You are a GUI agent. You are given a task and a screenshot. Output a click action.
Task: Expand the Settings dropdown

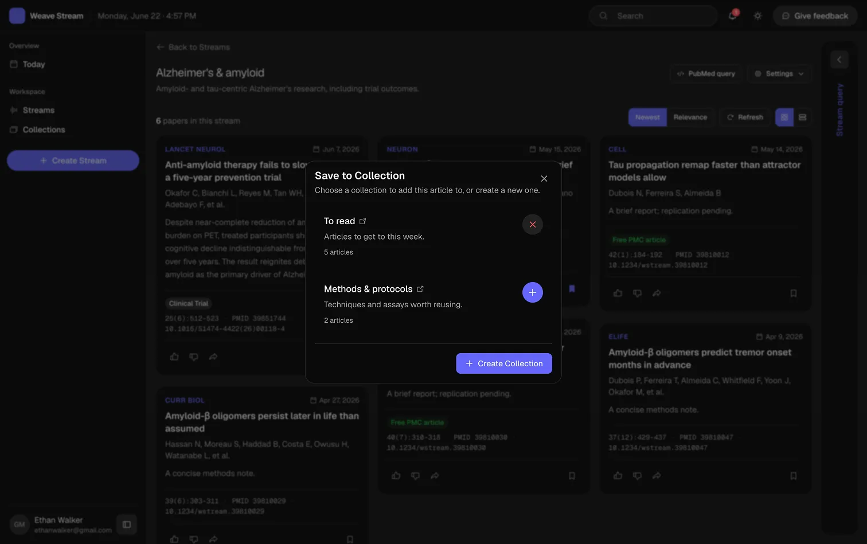(779, 73)
